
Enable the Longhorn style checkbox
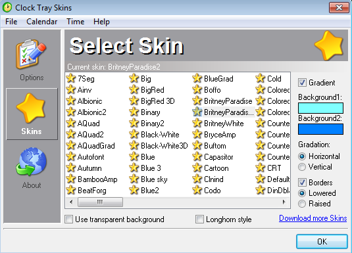199,219
